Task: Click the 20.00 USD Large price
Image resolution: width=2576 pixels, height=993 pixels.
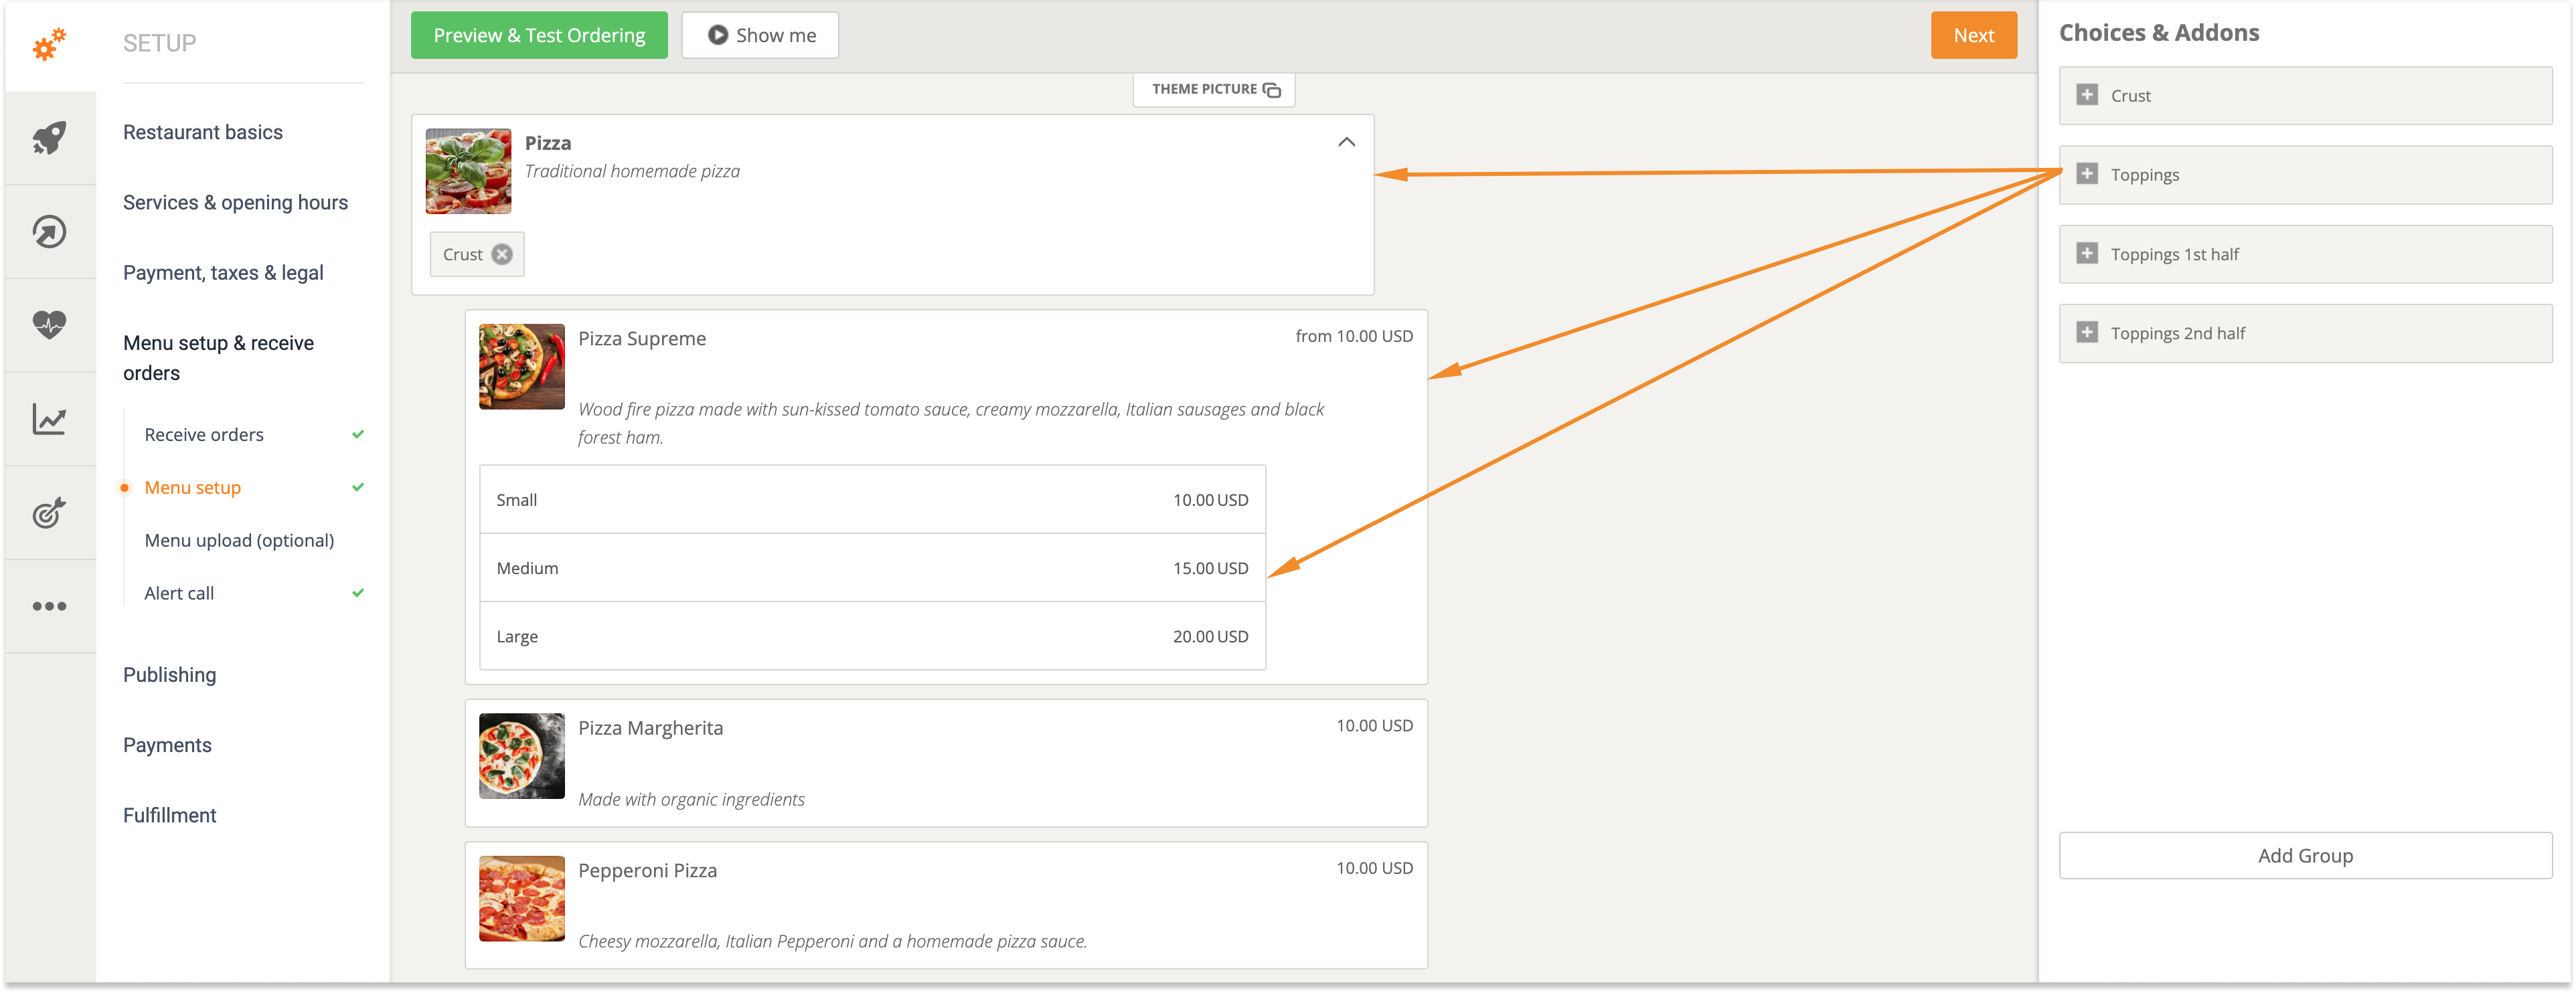Action: point(1210,636)
